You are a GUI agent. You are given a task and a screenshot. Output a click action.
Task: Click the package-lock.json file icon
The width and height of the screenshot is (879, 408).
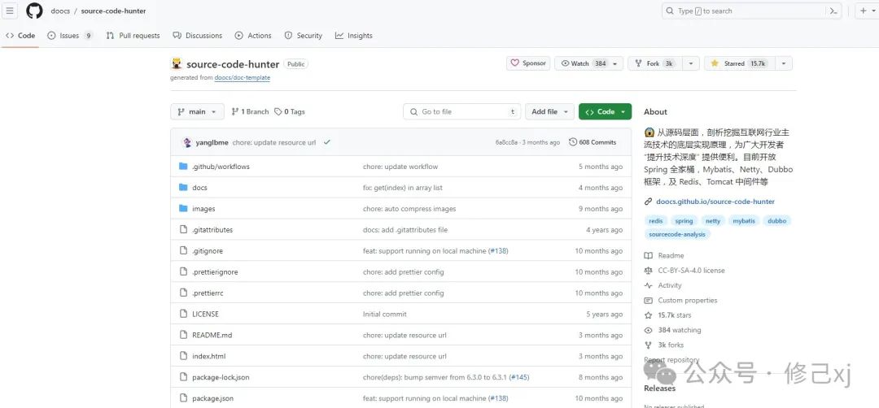183,377
